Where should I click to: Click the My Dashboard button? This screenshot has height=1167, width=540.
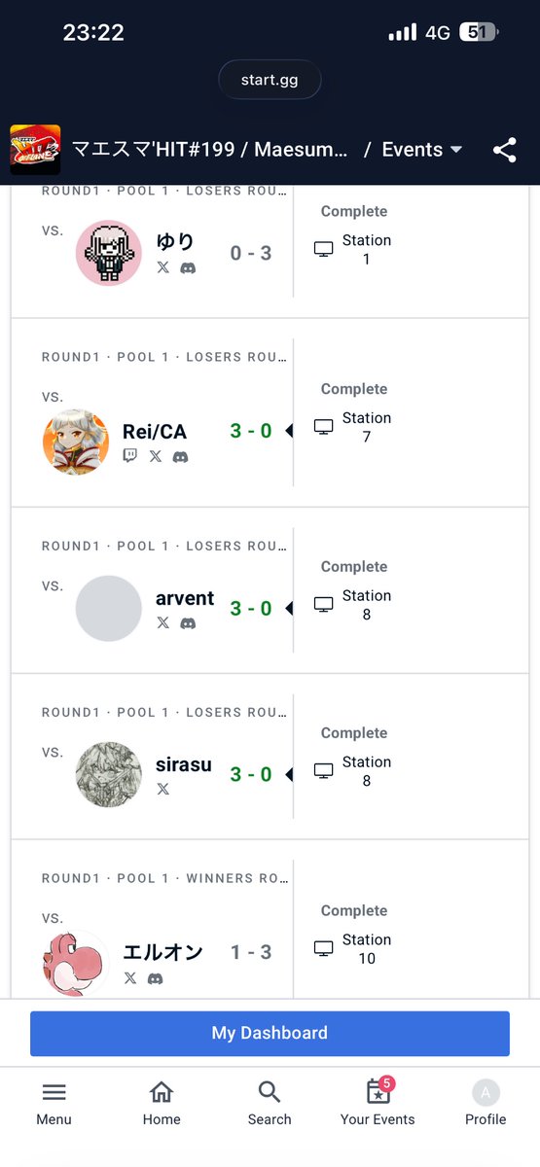pos(270,1033)
